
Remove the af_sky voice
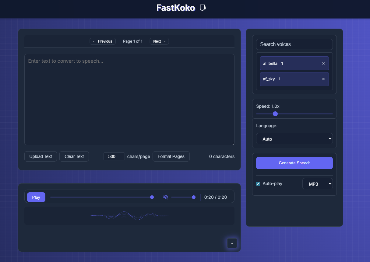pos(323,79)
